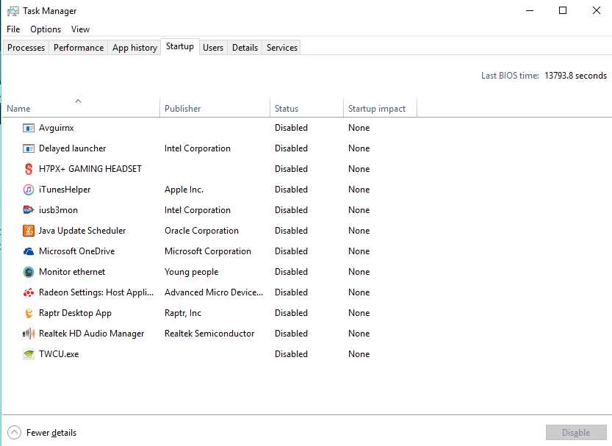612x446 pixels.
Task: Click the Realtek HD Audio speaker icon
Action: pyautogui.click(x=29, y=334)
